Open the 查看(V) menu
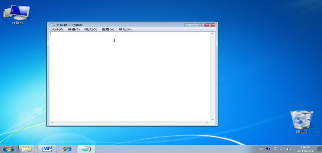 click(x=108, y=29)
